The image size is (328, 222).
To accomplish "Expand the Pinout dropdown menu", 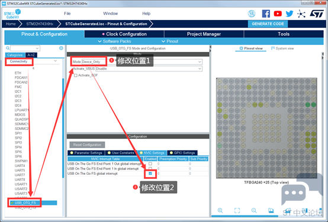I will point(170,41).
